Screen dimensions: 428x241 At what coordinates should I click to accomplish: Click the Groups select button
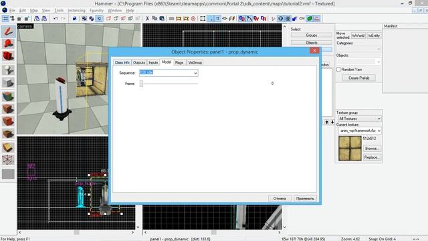tap(312, 35)
